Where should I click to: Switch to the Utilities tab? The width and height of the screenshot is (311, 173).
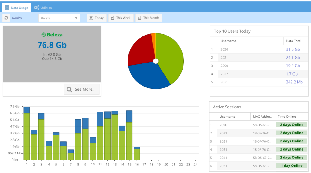click(43, 8)
